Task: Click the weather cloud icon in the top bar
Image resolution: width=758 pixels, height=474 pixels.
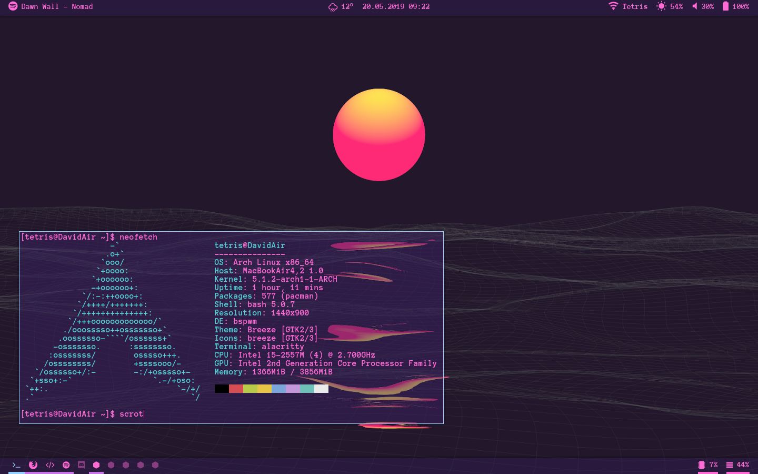Action: (332, 7)
